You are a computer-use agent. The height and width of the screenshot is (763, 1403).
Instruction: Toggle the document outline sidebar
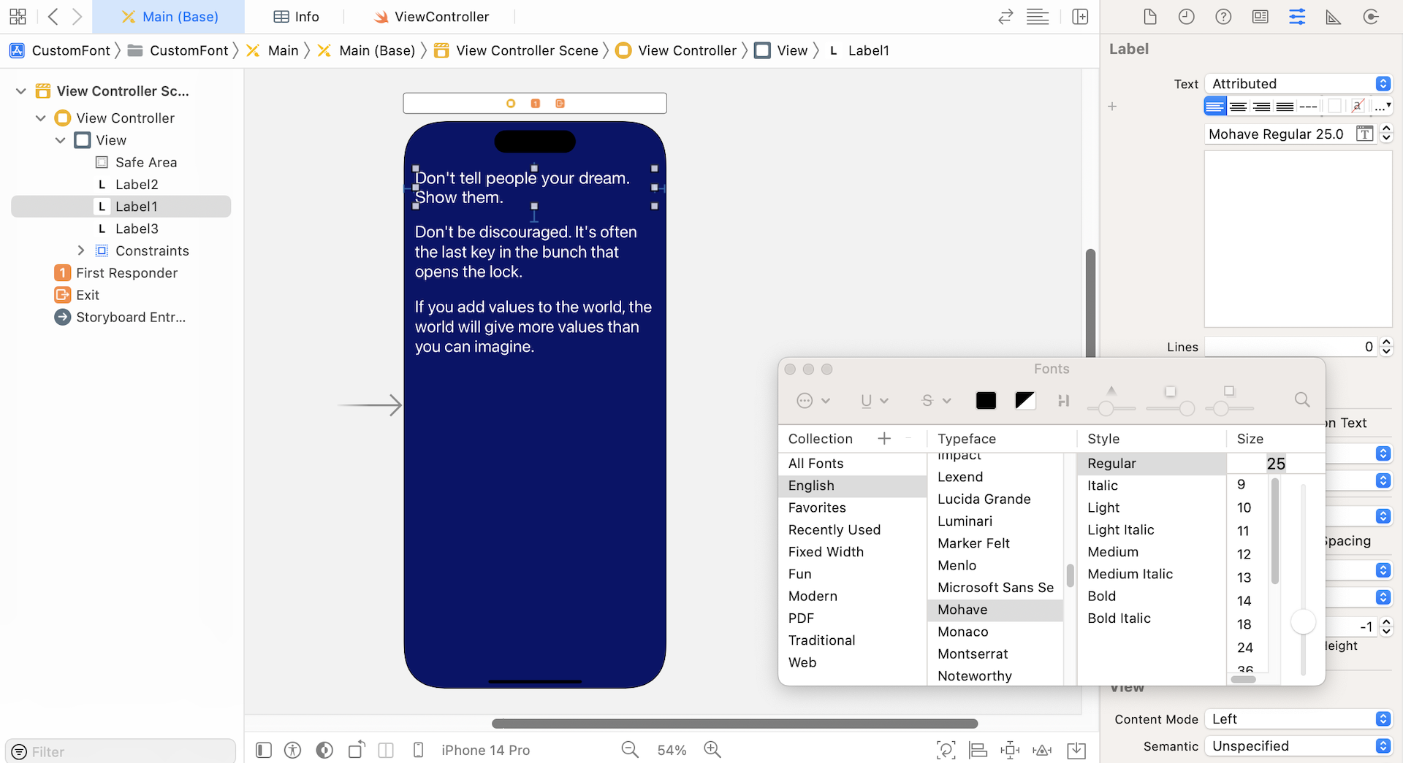tap(264, 750)
